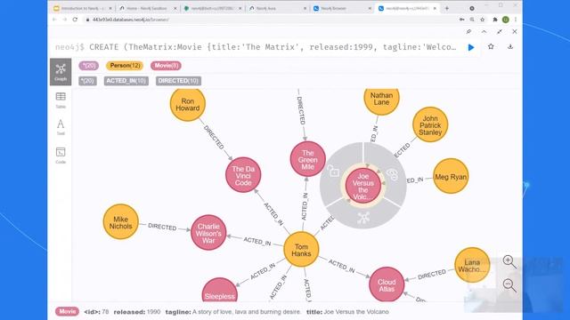
Task: Unlock Joe Versus the Volcano node position
Action: pos(333,171)
